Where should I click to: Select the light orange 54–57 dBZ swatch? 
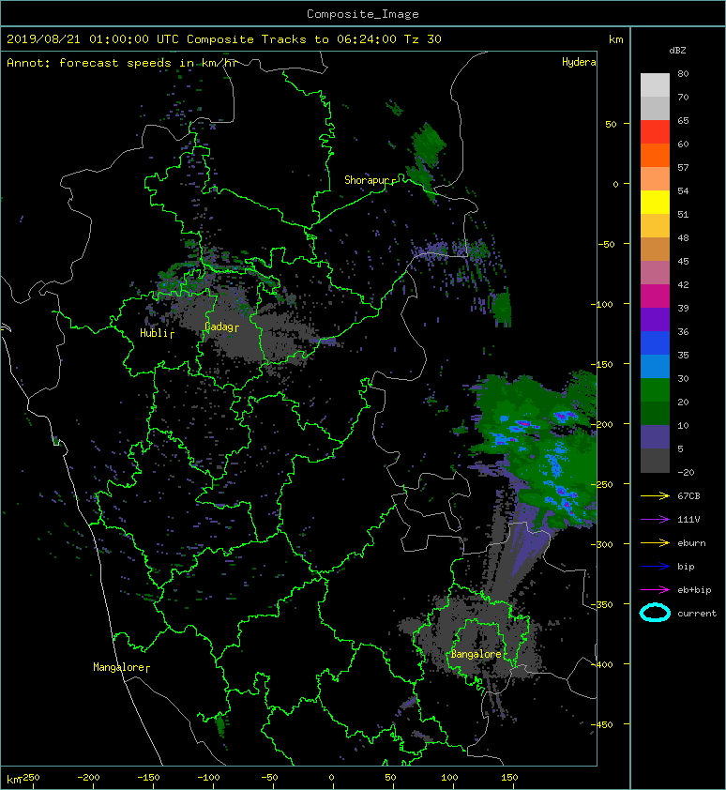[655, 179]
